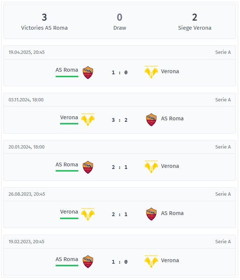Click the Siege Verona summary count
This screenshot has height=280, width=240.
(x=195, y=17)
